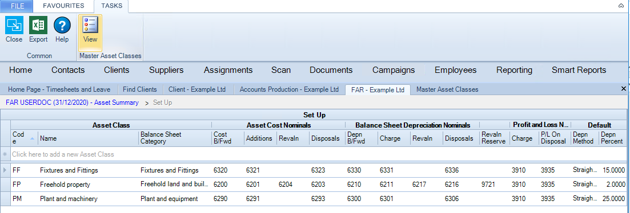Sort by Revaln Reserve column header
Image resolution: width=630 pixels, height=213 pixels.
point(494,138)
